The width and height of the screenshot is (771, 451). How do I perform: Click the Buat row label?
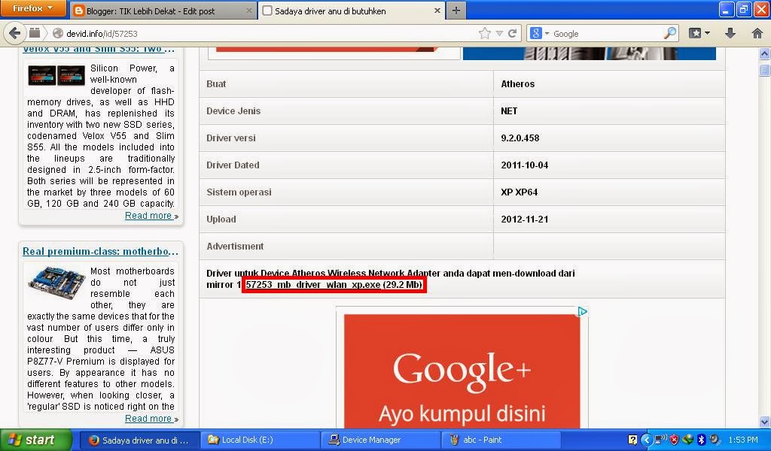(216, 84)
